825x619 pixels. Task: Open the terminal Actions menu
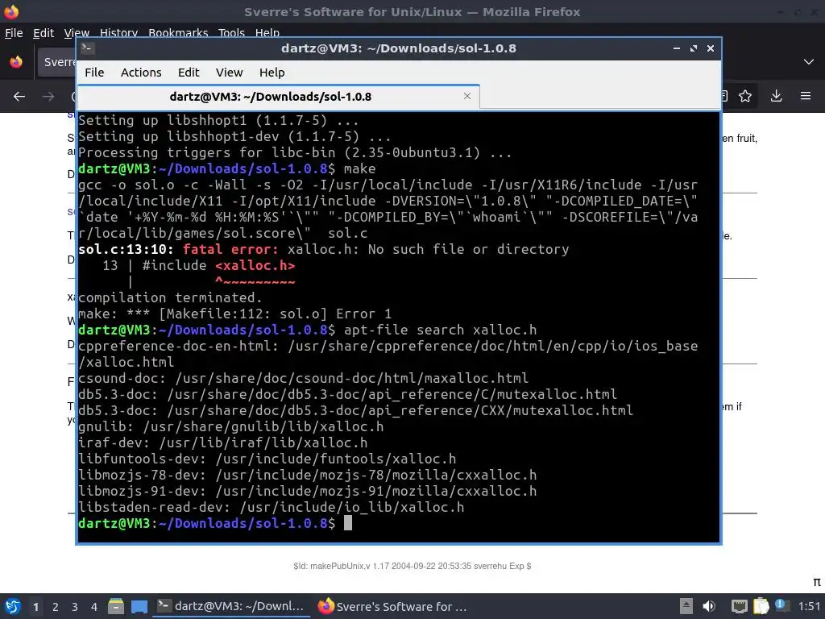coord(141,72)
